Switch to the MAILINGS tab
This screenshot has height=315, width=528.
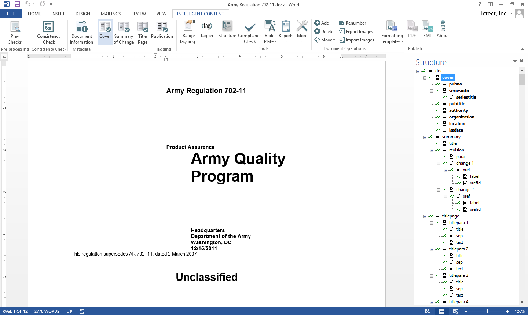click(x=111, y=14)
